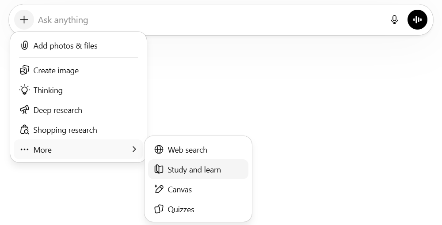Choose Study and learn from the submenu

click(194, 169)
